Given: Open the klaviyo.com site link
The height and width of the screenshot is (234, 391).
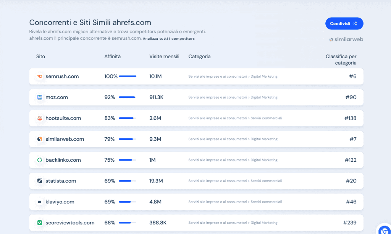Looking at the screenshot, I should (x=60, y=202).
